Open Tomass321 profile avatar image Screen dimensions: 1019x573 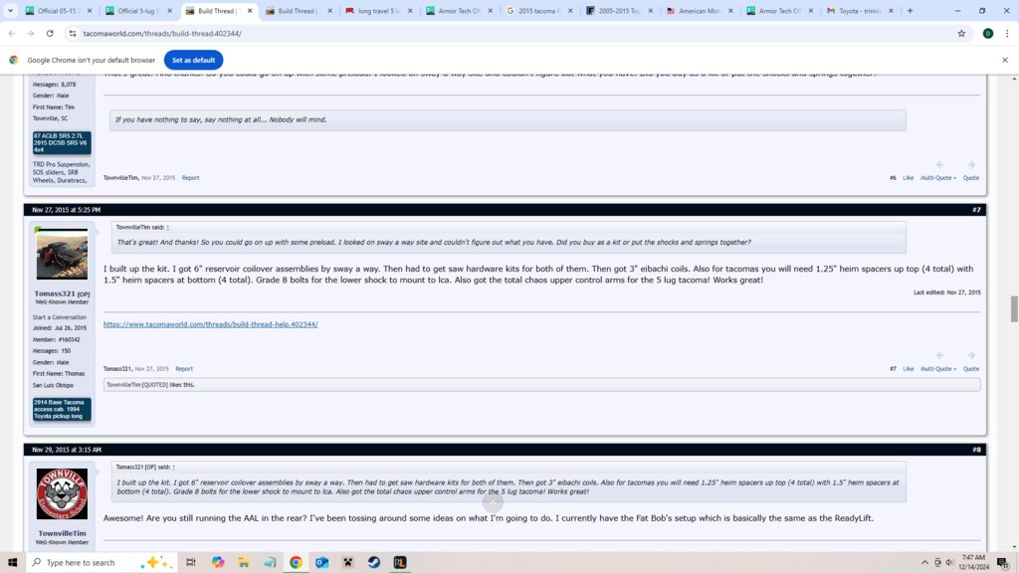pyautogui.click(x=62, y=254)
